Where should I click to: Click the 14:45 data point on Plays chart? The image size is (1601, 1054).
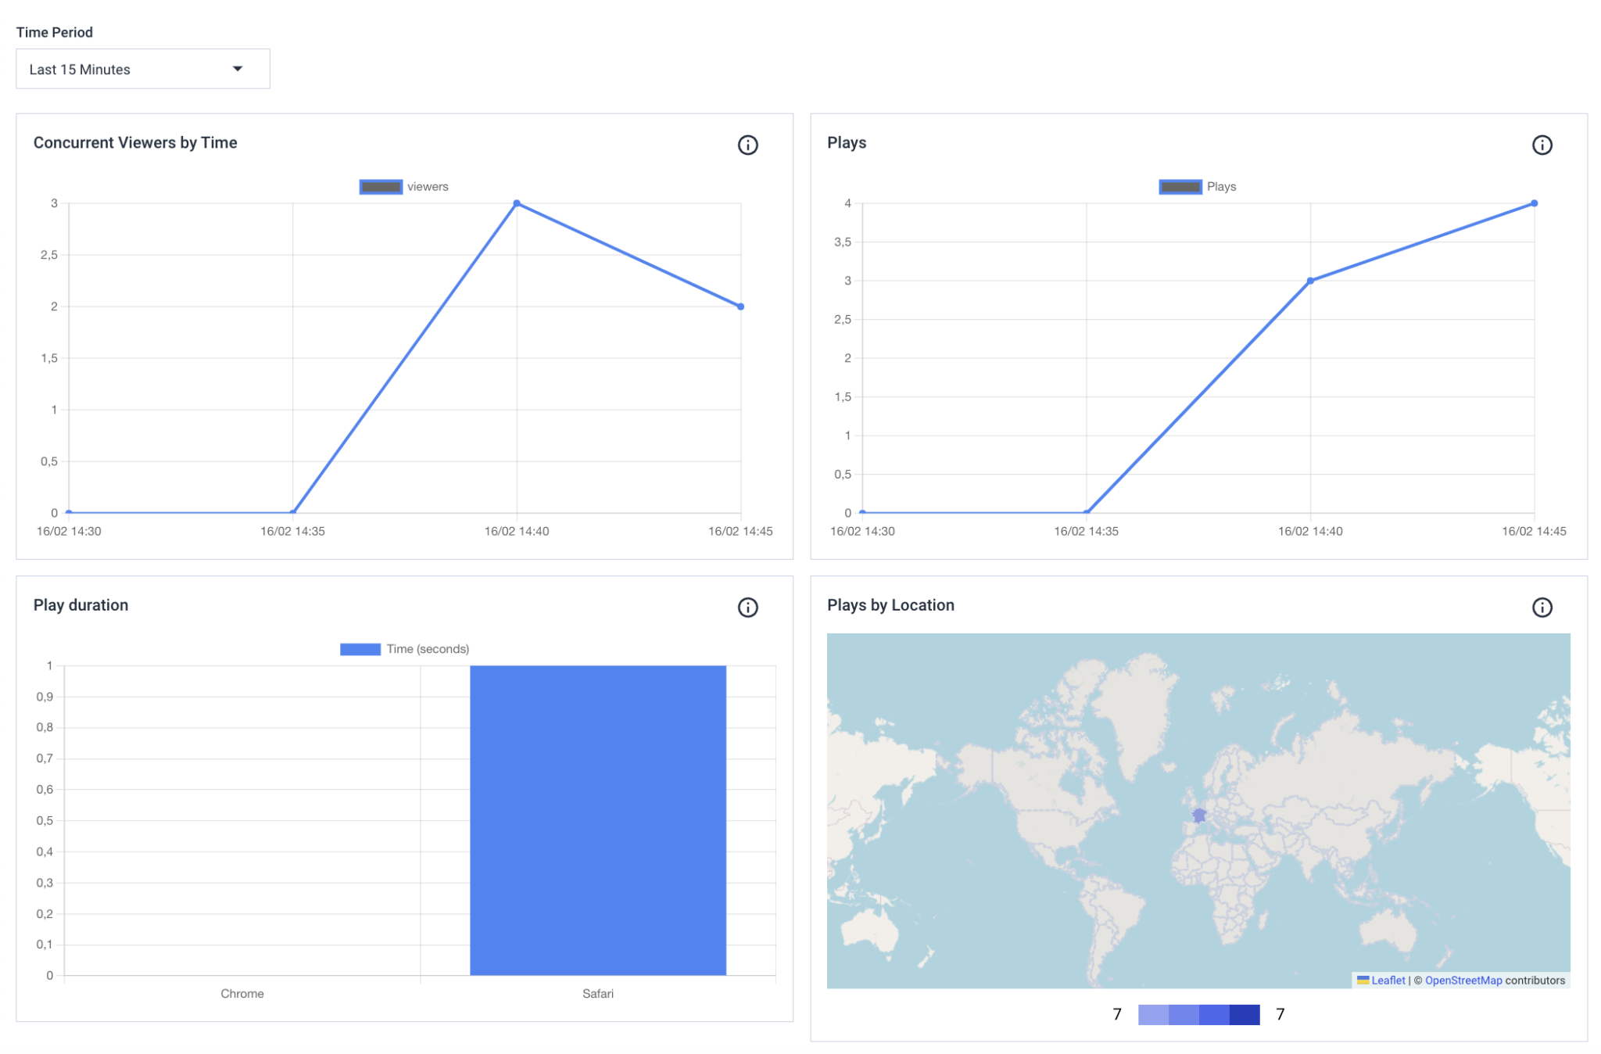1534,203
